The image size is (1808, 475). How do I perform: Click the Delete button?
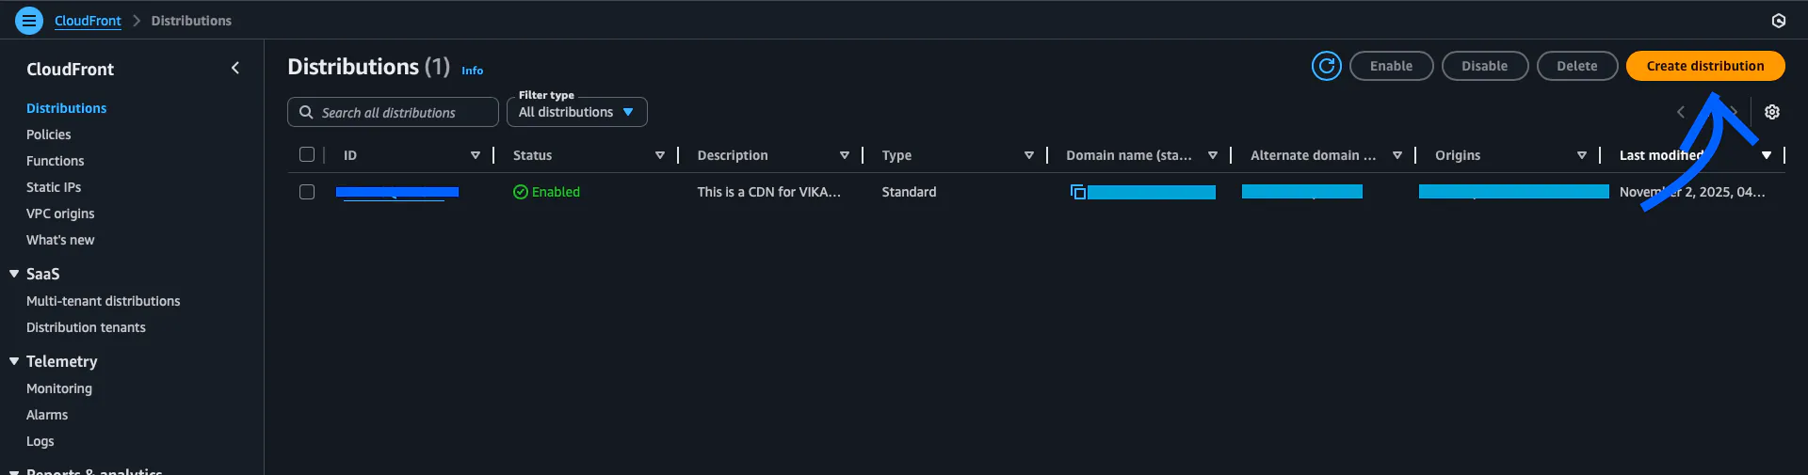pyautogui.click(x=1576, y=66)
